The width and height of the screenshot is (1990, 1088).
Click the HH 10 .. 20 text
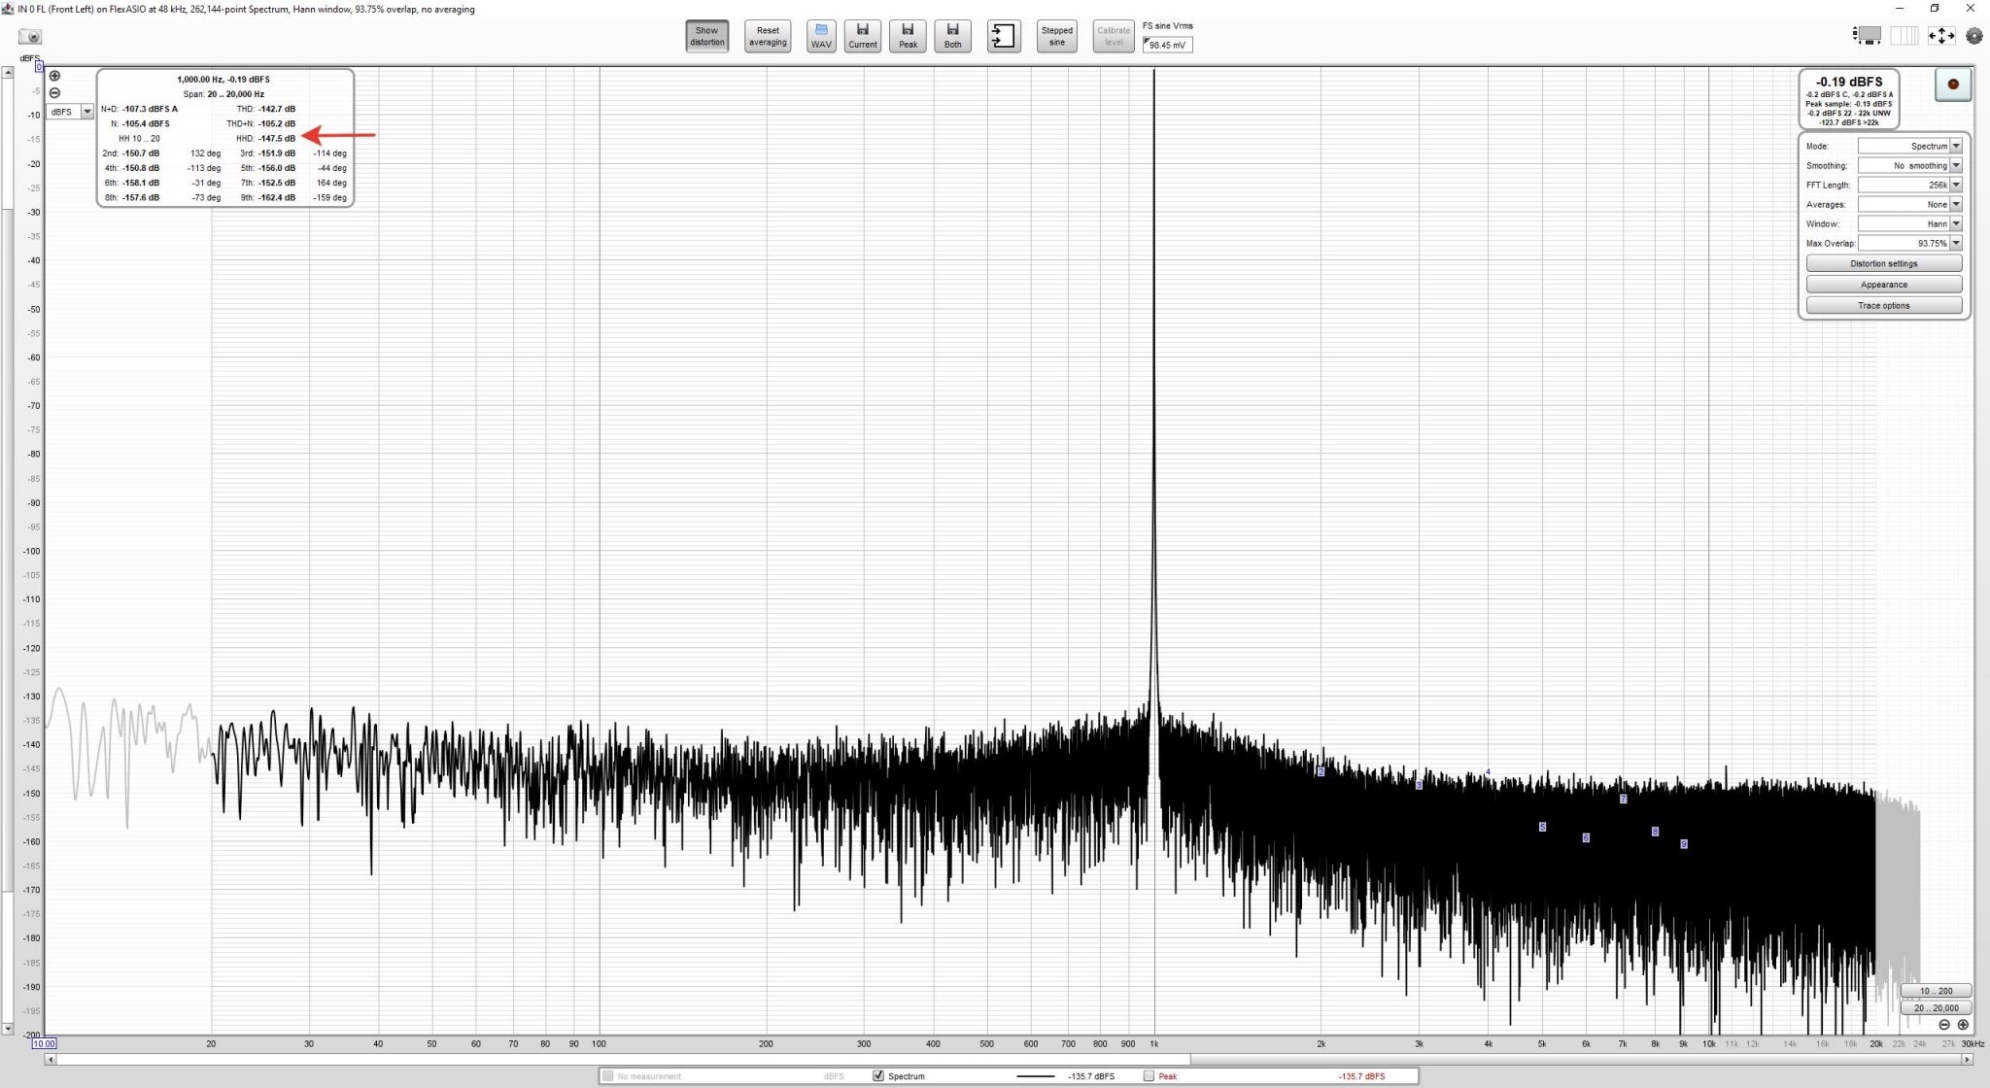tap(139, 139)
